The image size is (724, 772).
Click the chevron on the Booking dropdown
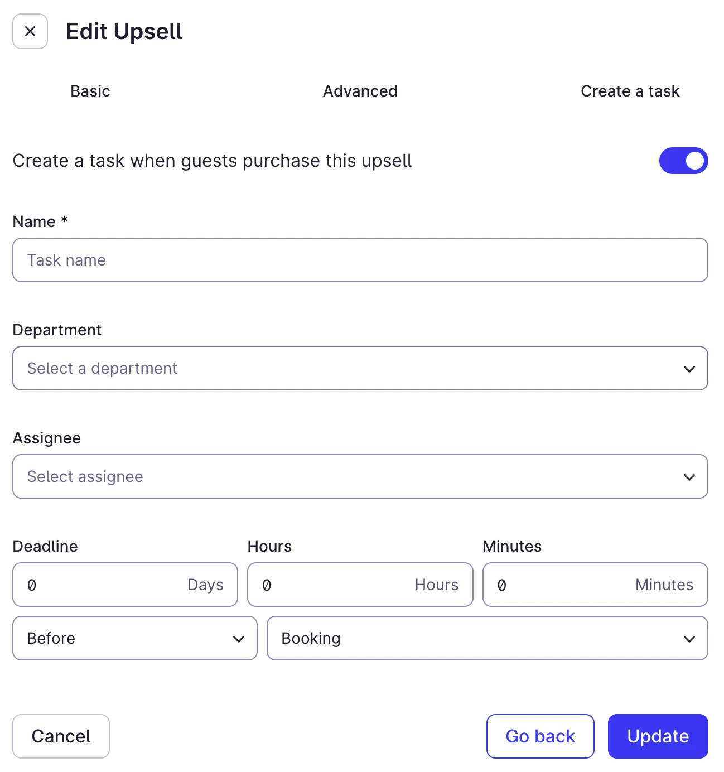point(689,639)
